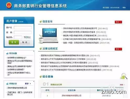Click the captcha image 9DRX
This screenshot has height=99, width=130.
(27, 37)
